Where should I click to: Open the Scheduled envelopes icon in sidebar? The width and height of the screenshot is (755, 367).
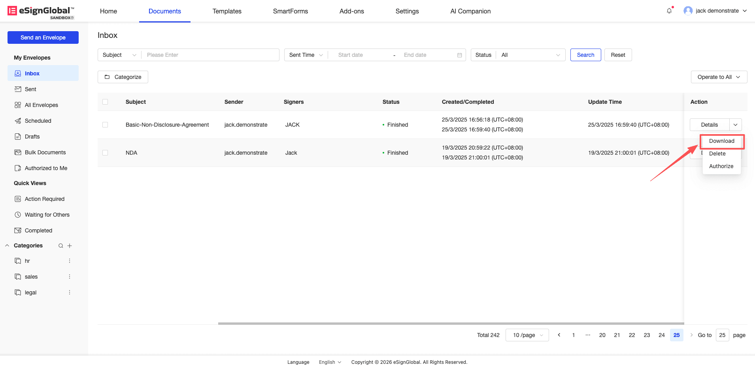coord(18,121)
